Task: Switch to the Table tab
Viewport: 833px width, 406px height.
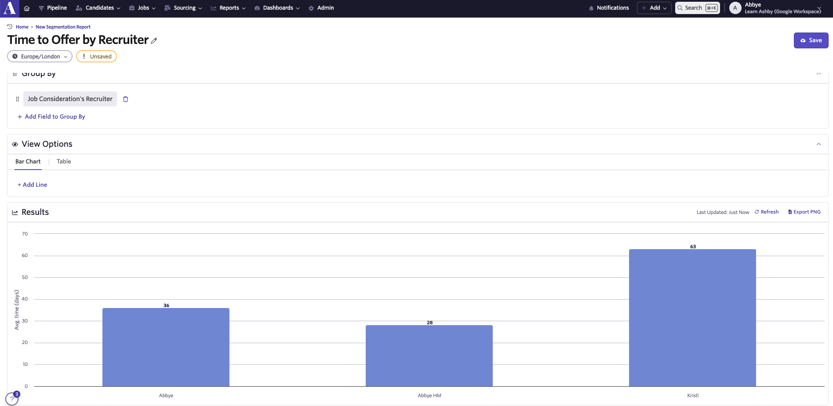Action: tap(64, 162)
